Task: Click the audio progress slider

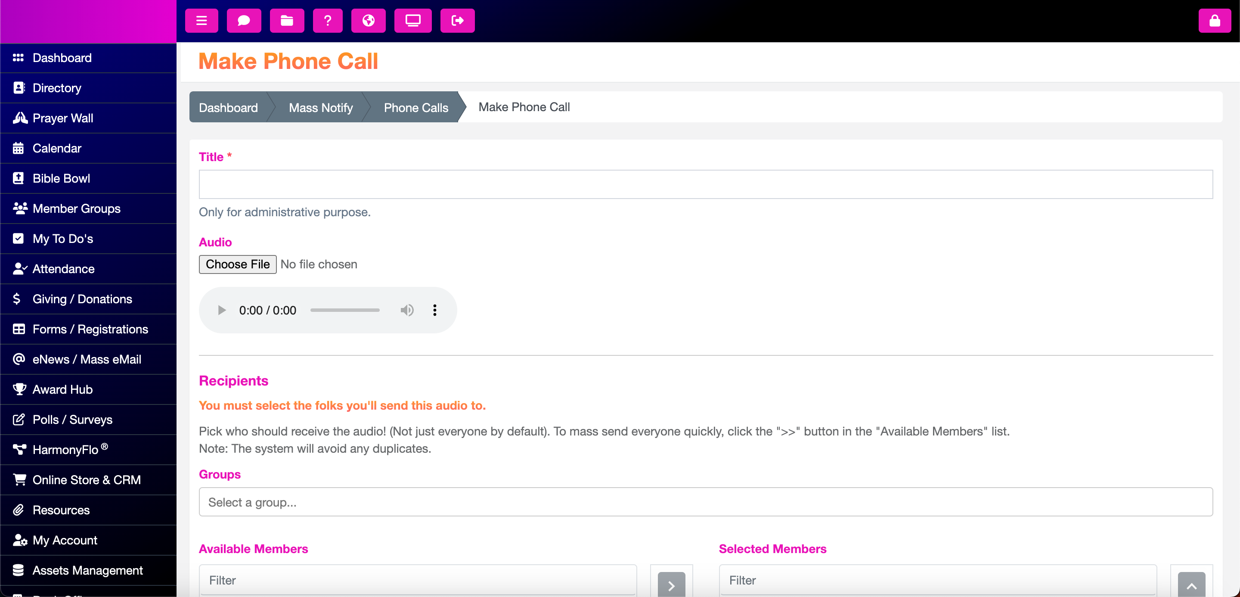Action: coord(345,310)
